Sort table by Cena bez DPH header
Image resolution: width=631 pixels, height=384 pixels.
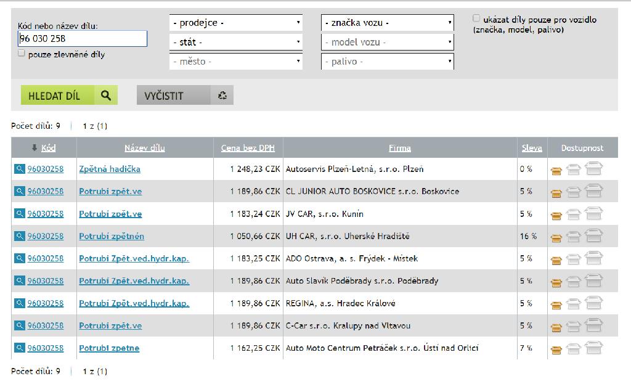pyautogui.click(x=248, y=148)
